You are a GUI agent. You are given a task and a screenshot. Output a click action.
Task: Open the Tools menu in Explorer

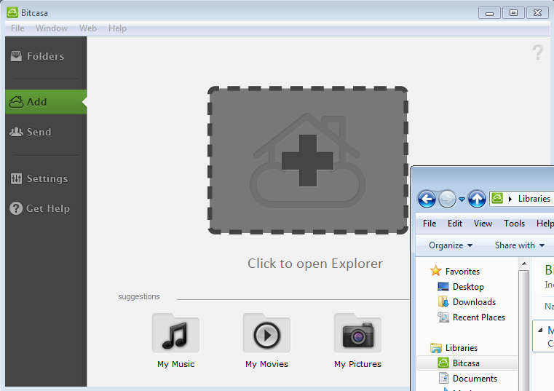(514, 224)
